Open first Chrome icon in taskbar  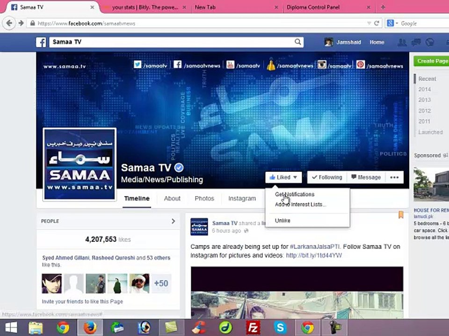tap(63, 328)
